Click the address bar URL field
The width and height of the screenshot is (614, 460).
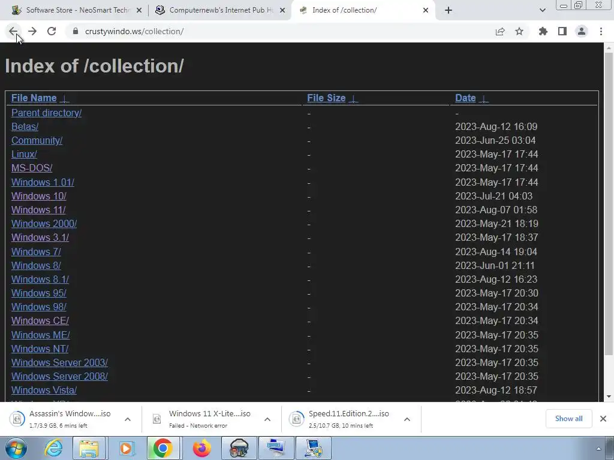282,31
